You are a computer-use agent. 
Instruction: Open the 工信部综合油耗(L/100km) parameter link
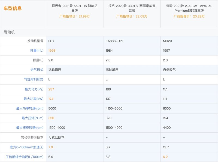coord(25,157)
